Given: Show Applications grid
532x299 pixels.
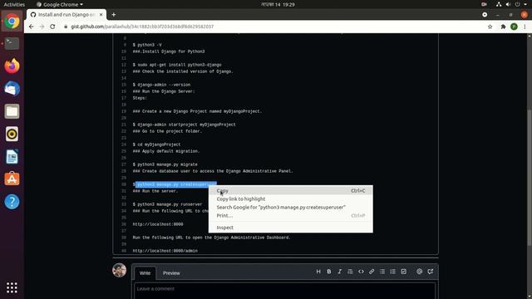Looking at the screenshot, I should 12,287.
